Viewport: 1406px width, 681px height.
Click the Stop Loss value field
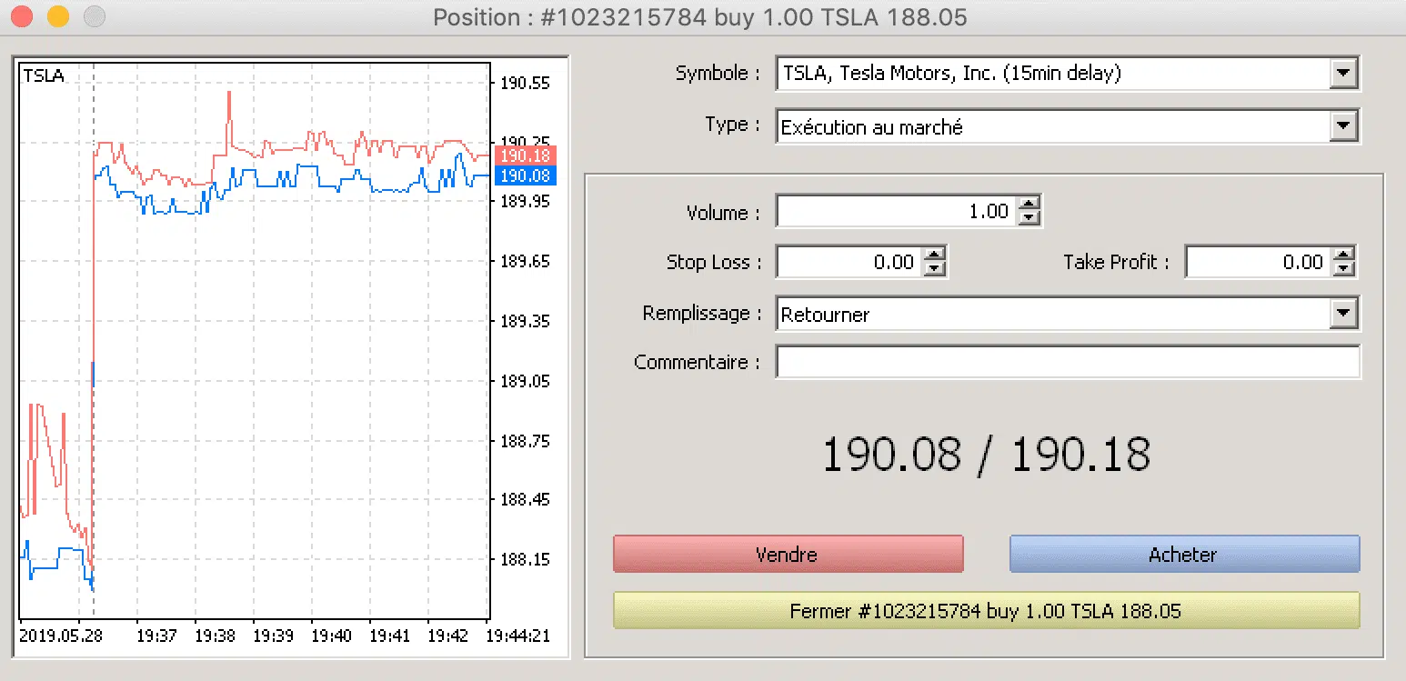[848, 262]
